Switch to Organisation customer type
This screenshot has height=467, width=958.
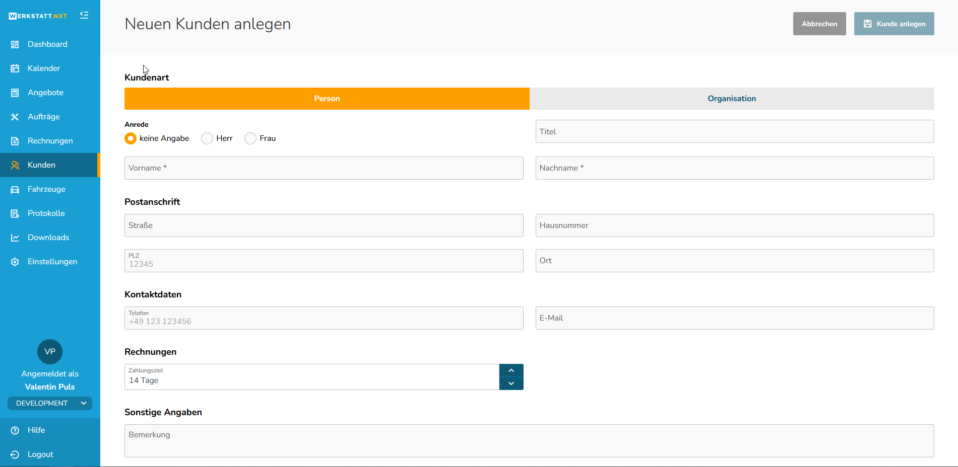point(732,99)
